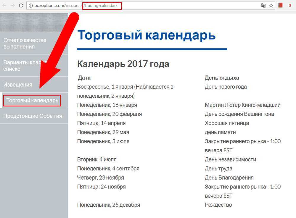This screenshot has width=296, height=218.
Task: Go to 'Предстоящие События' sidebar item
Action: point(33,116)
